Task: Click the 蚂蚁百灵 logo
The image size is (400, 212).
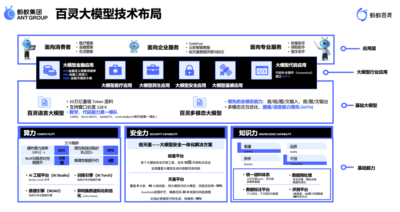Action: coord(374,14)
